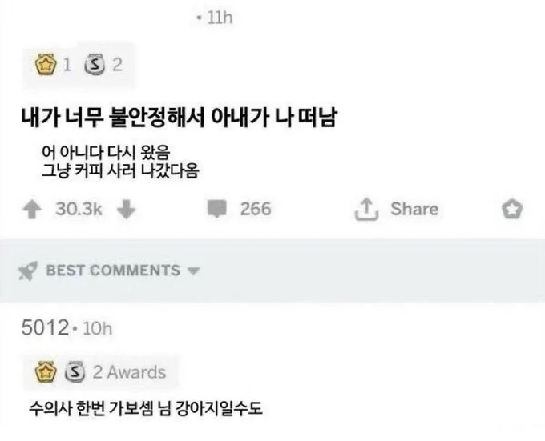Open the post title about wife leaving
The image size is (545, 441).
click(x=179, y=118)
